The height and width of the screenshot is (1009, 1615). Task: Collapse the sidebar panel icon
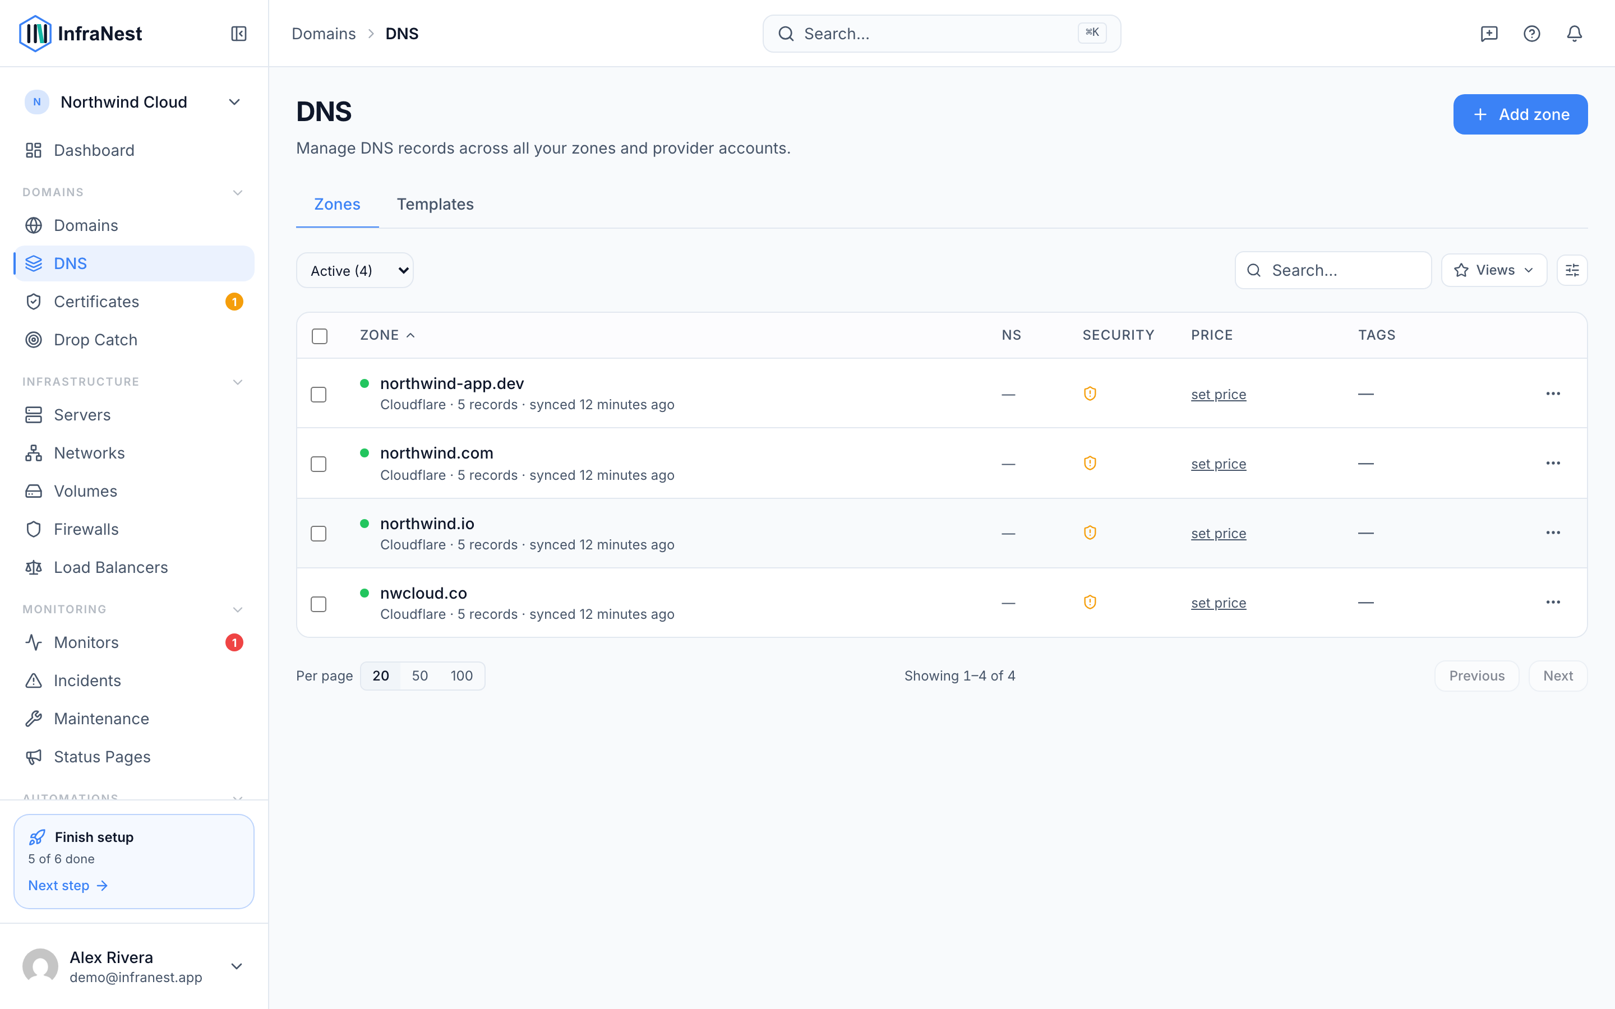[x=239, y=34]
